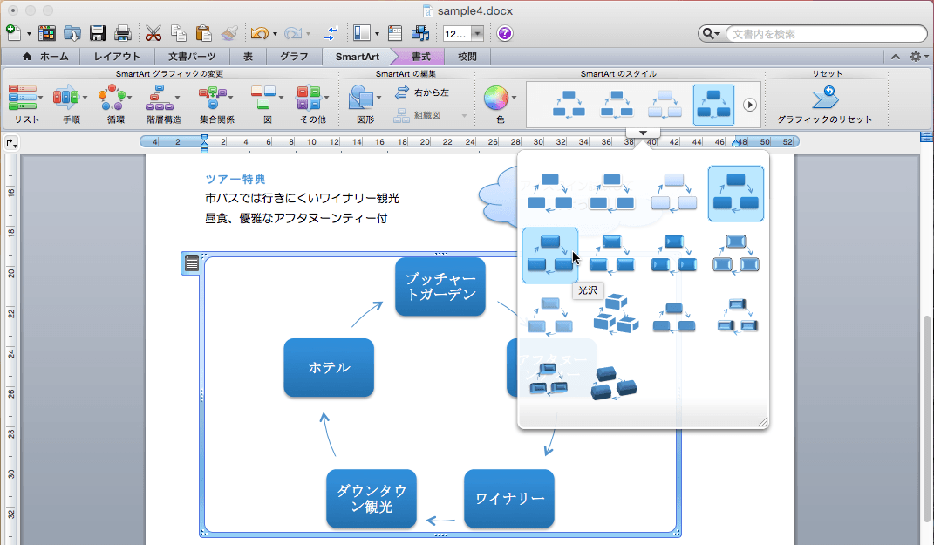Collapse the SmartArt styles gallery arrow

coord(642,133)
